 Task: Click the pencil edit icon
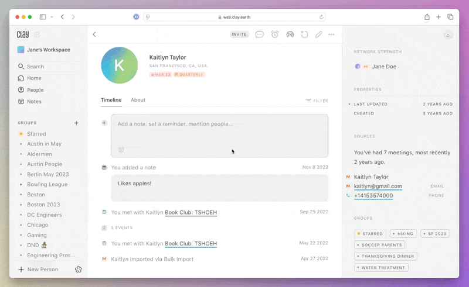pos(318,34)
